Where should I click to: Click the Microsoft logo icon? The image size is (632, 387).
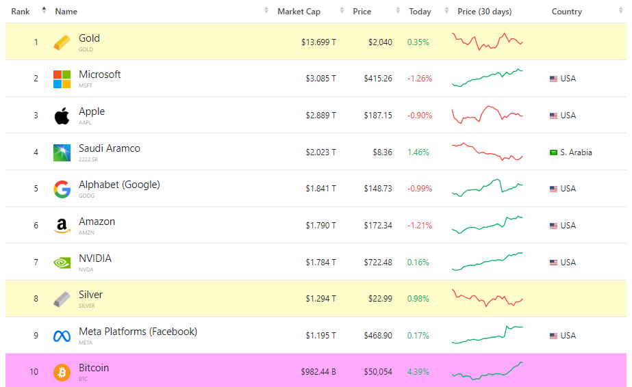(x=62, y=79)
